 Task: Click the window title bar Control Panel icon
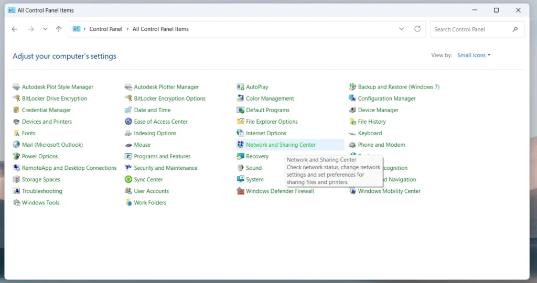(12, 10)
